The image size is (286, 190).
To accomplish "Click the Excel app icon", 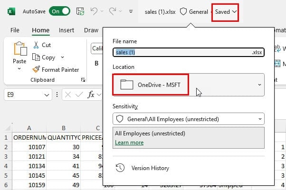I will point(11,11).
